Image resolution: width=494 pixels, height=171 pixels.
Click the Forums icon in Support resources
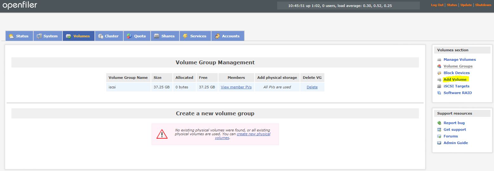(x=439, y=136)
